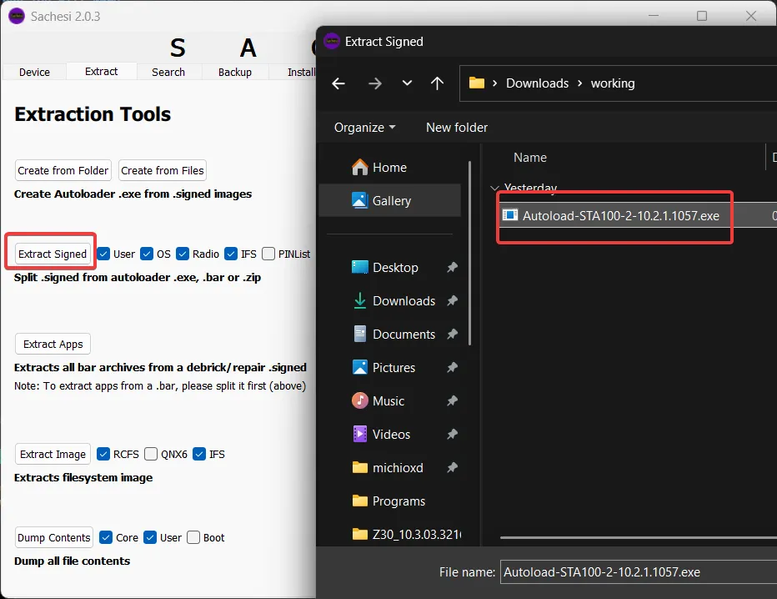Open the Organize dropdown menu
777x599 pixels.
point(364,127)
